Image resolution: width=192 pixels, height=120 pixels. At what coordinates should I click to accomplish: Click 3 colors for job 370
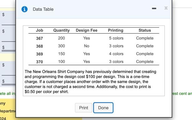pos(116,61)
